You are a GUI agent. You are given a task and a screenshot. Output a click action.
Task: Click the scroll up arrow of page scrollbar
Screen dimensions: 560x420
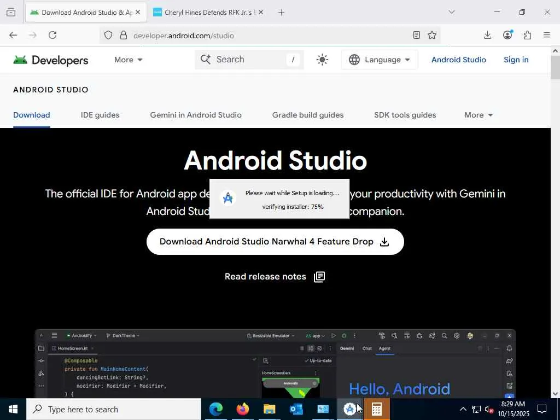(x=556, y=51)
